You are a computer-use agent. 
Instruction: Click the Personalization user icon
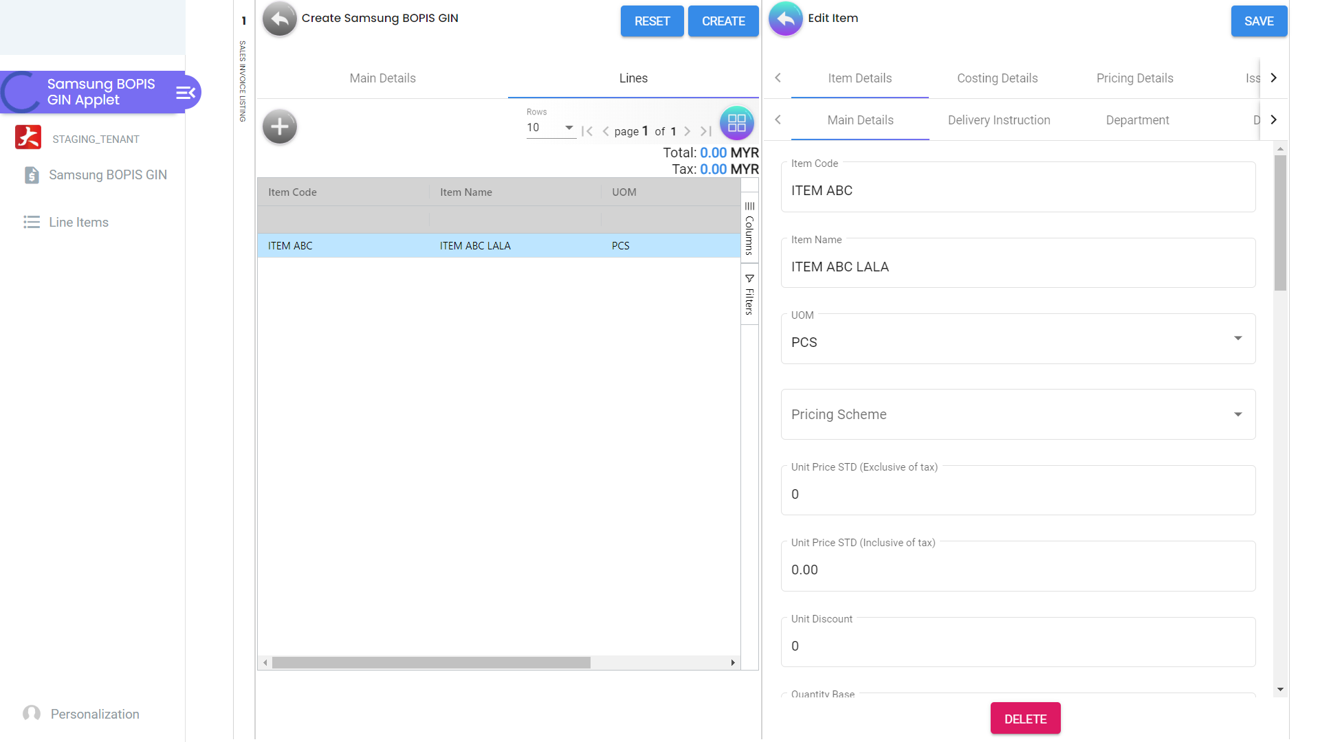[x=32, y=714]
